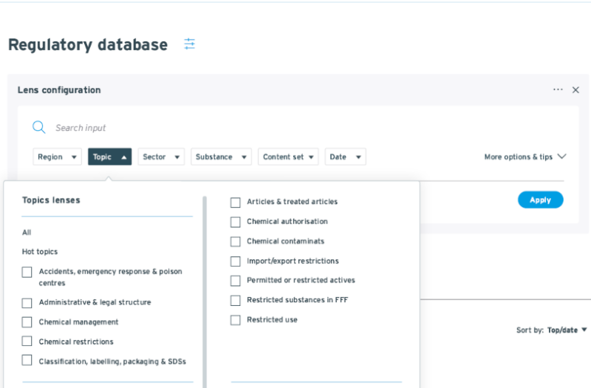The image size is (591, 388).
Task: Open the Date dropdown
Action: pyautogui.click(x=345, y=157)
